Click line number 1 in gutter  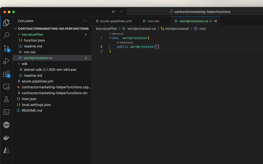[x=101, y=38]
